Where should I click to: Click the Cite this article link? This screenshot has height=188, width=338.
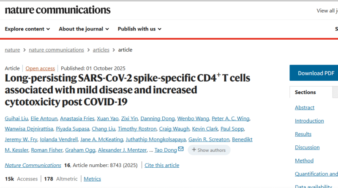[x=162, y=165]
